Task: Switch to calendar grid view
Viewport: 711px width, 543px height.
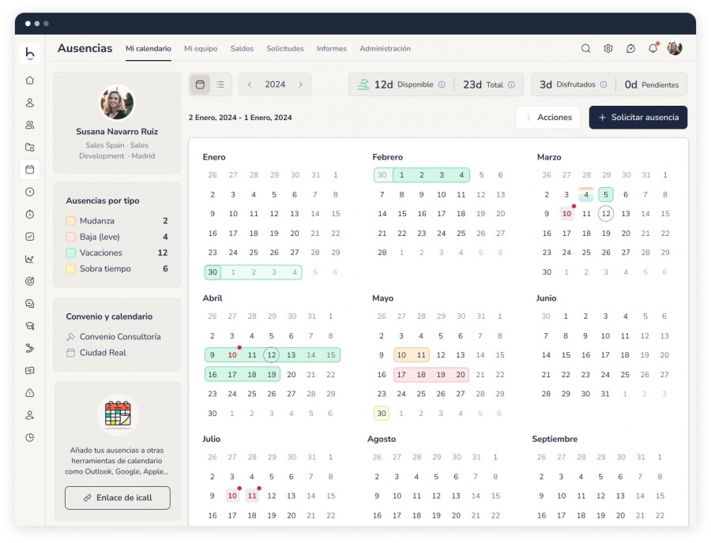Action: [200, 84]
